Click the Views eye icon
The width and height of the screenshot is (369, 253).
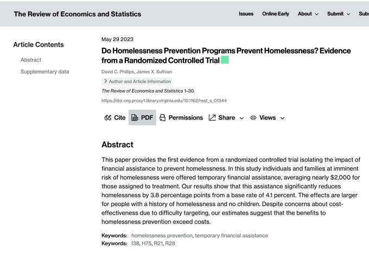click(x=253, y=118)
